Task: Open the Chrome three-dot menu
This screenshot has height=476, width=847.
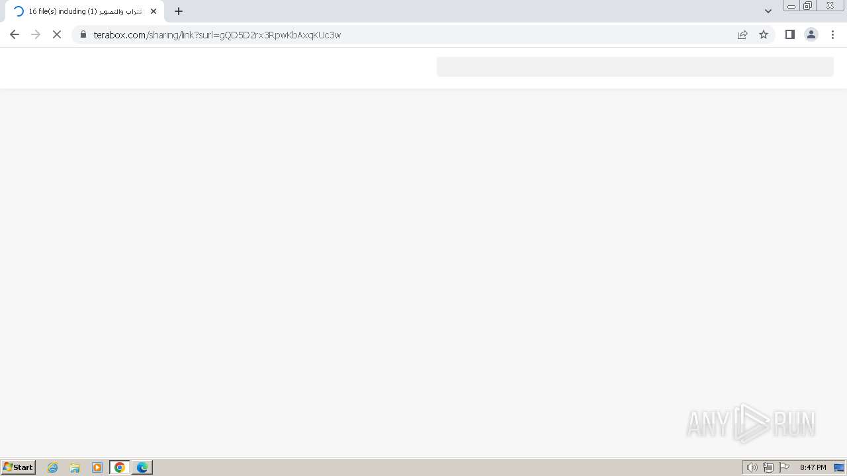Action: coord(832,34)
